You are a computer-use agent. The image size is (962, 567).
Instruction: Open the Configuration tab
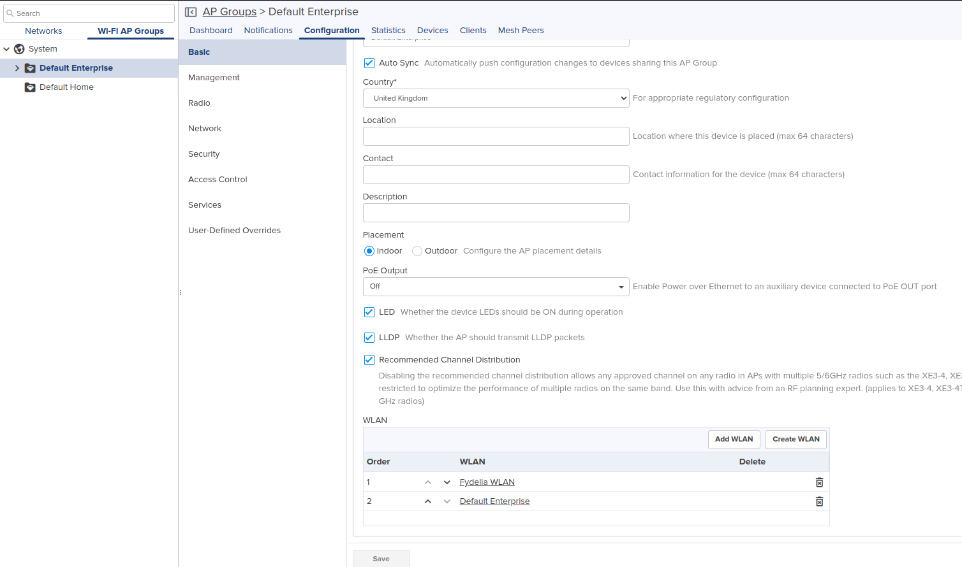click(332, 31)
